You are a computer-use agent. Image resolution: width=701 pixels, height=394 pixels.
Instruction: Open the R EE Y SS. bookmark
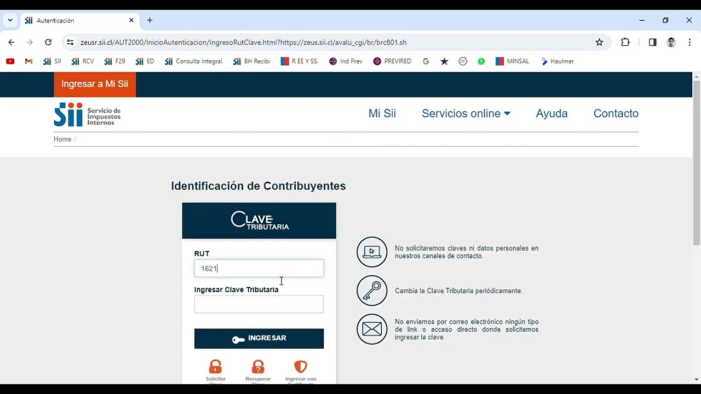pos(299,61)
